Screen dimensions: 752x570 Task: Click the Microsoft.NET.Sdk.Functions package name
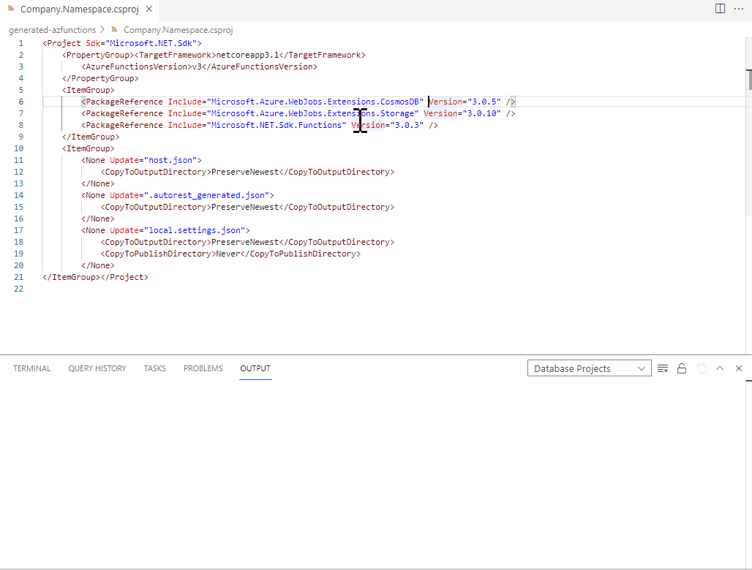click(277, 125)
